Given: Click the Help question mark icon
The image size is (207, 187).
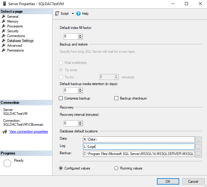Looking at the screenshot, I should click(78, 14).
